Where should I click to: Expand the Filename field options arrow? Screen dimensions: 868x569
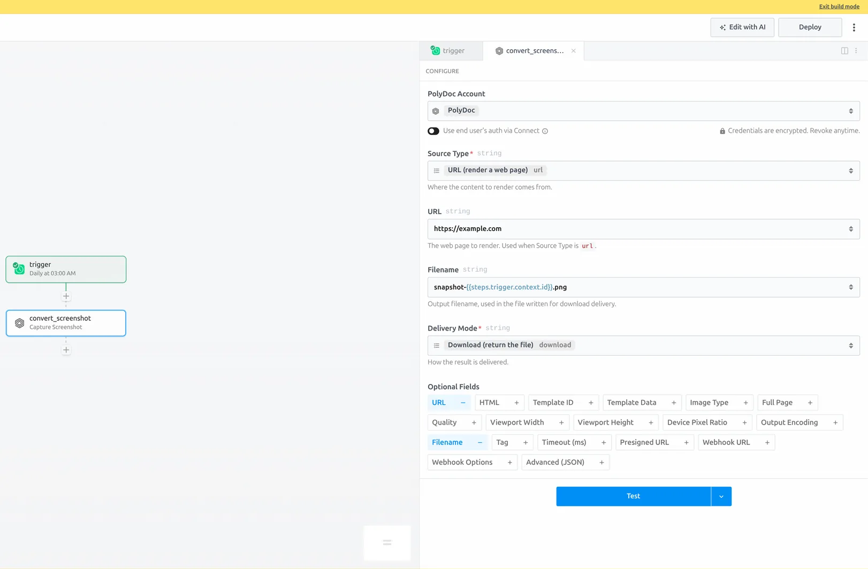[851, 287]
